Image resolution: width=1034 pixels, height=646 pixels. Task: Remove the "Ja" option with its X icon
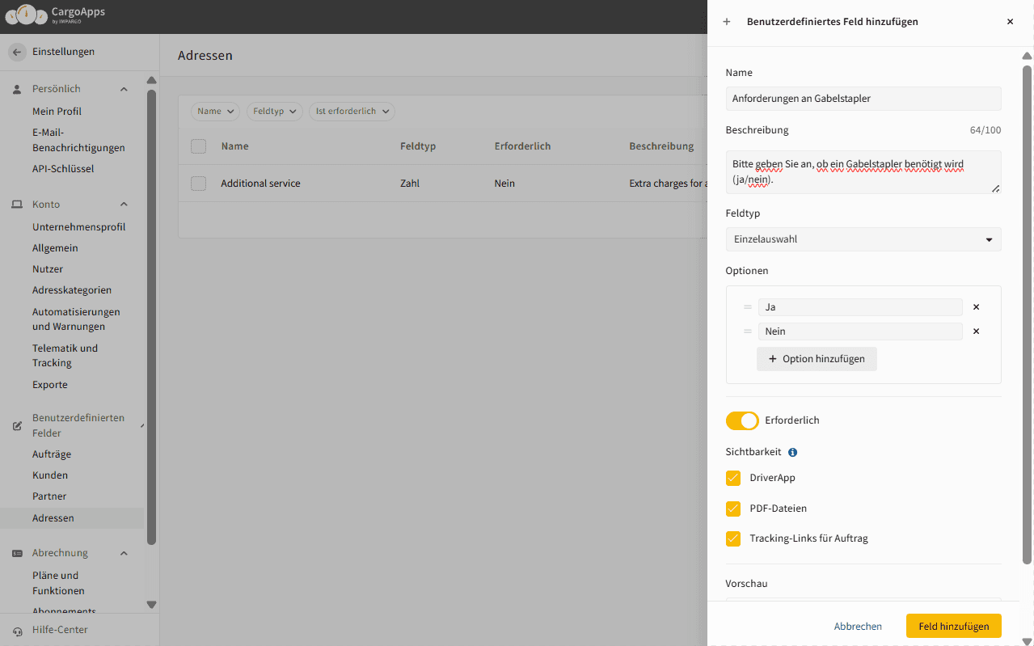976,307
